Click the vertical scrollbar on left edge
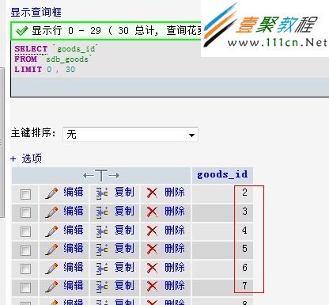The image size is (329, 305). click(x=2, y=143)
